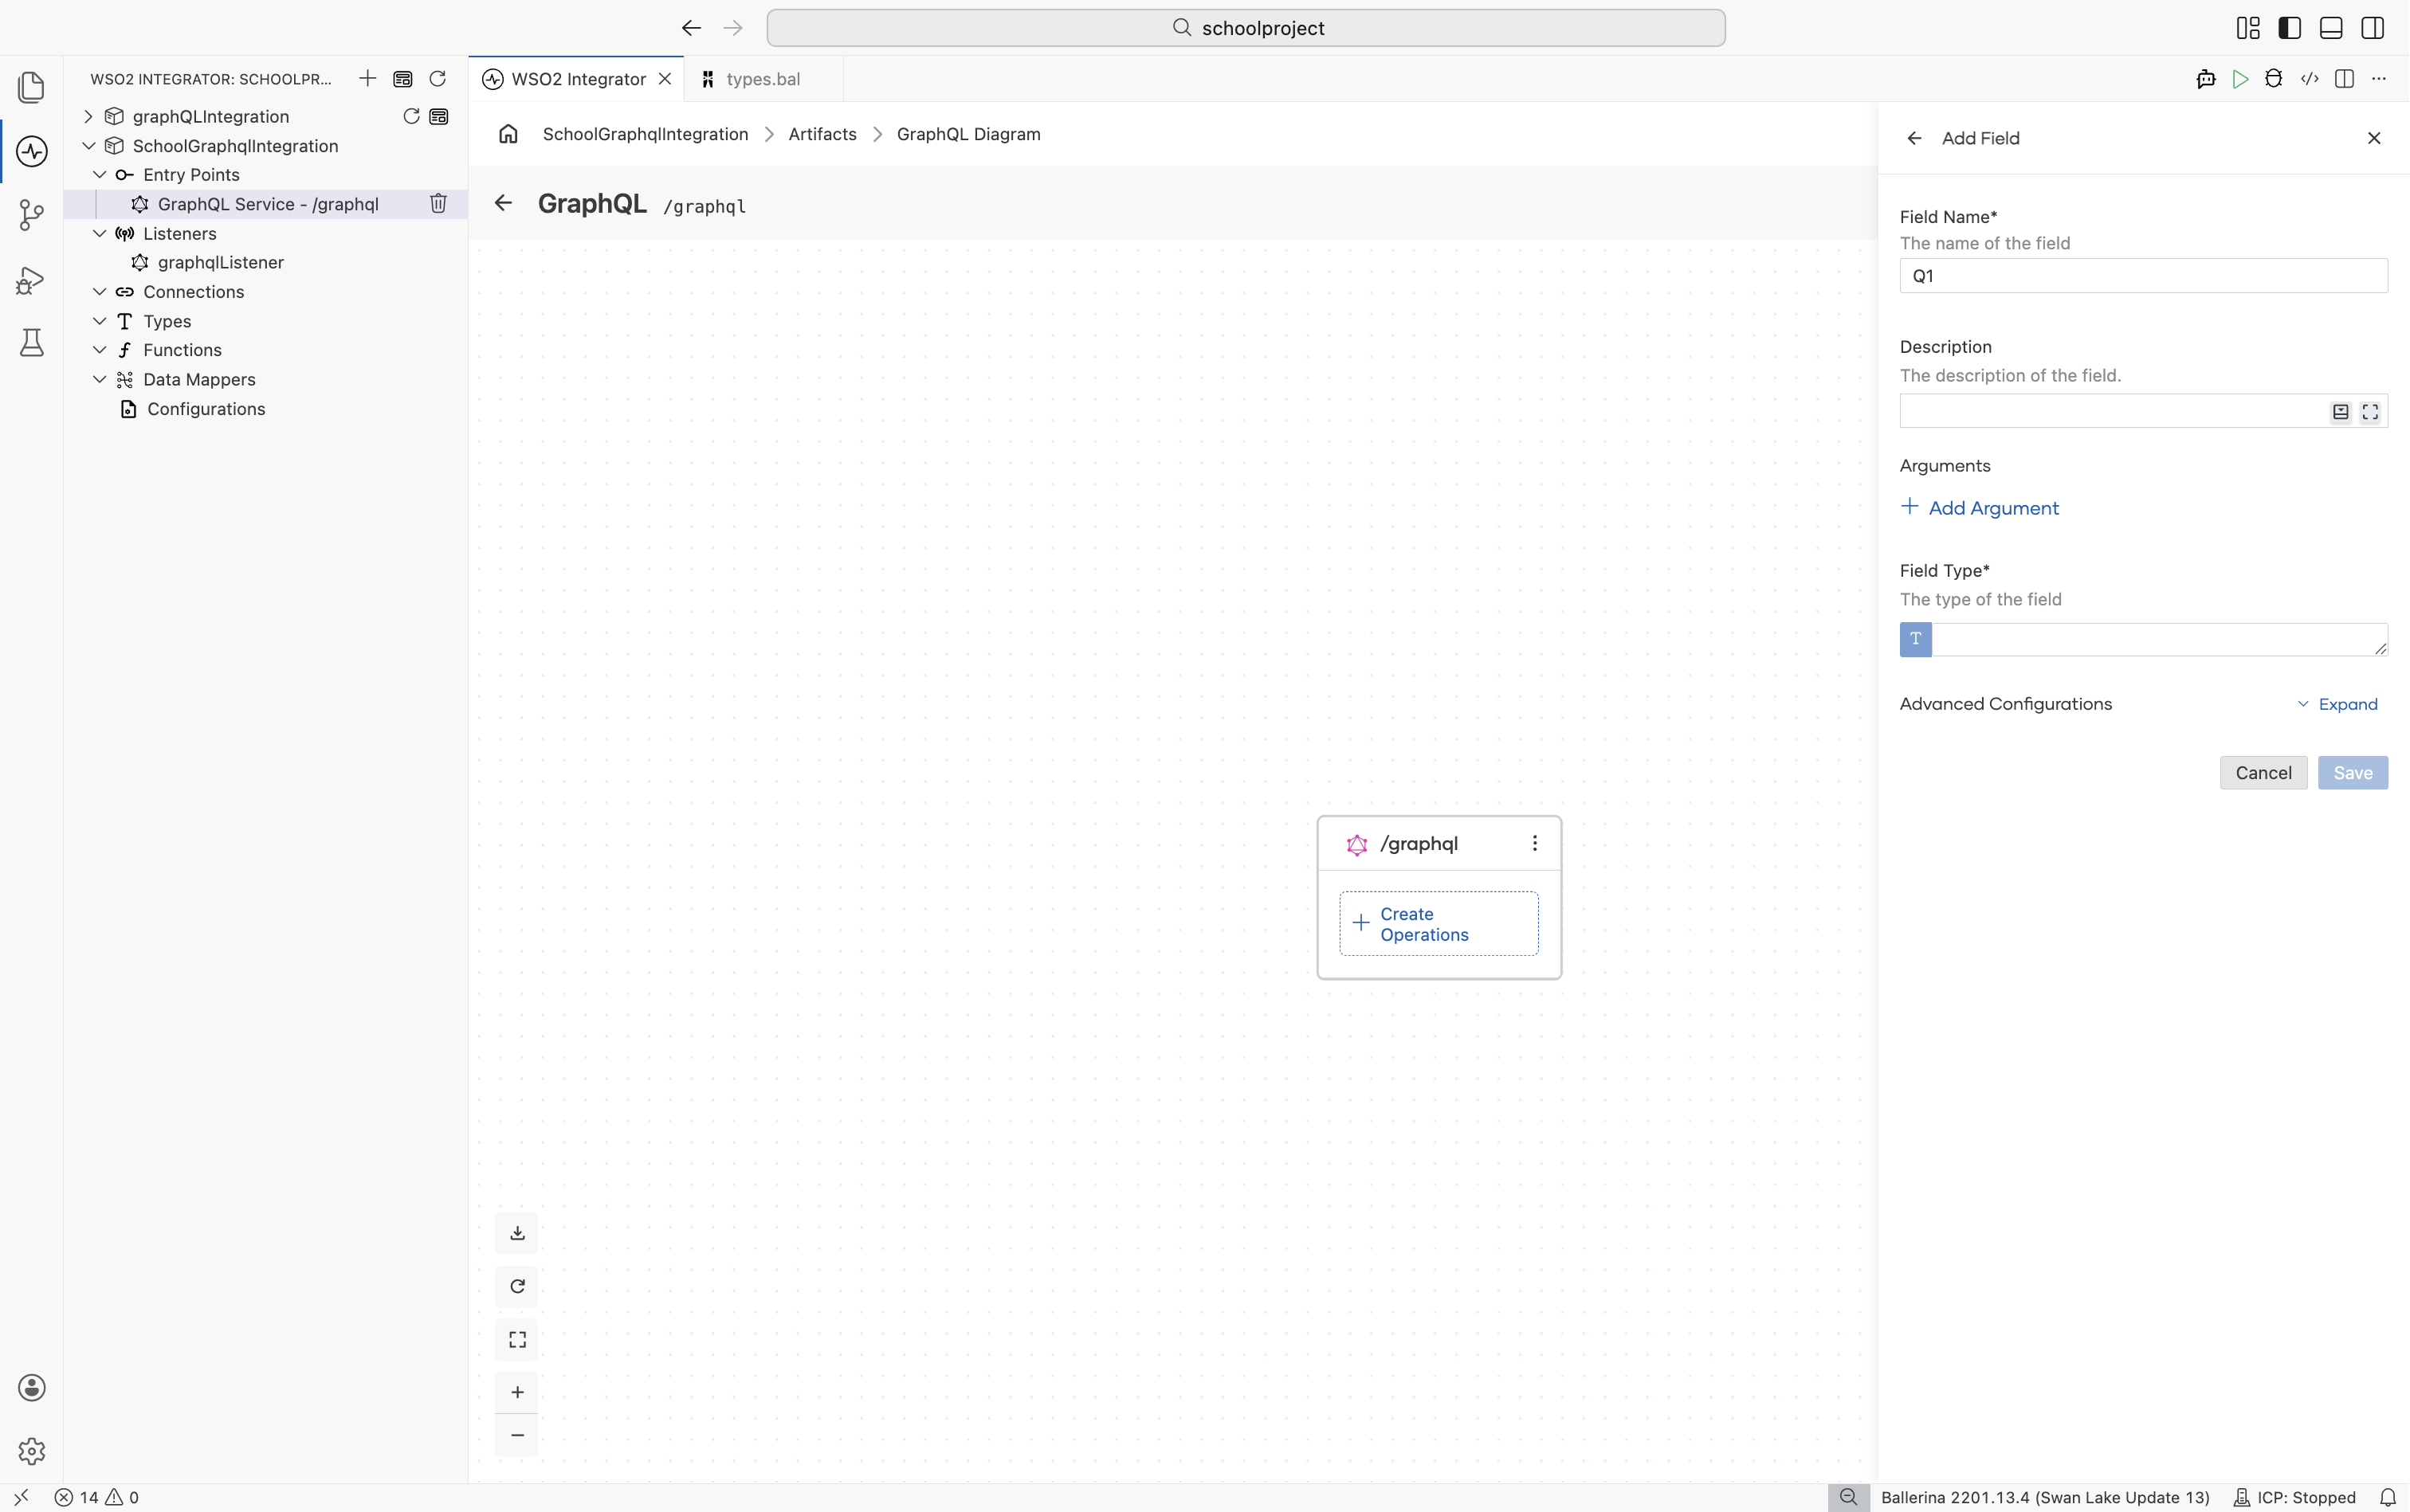Expand Advanced Configurations

(x=2337, y=704)
